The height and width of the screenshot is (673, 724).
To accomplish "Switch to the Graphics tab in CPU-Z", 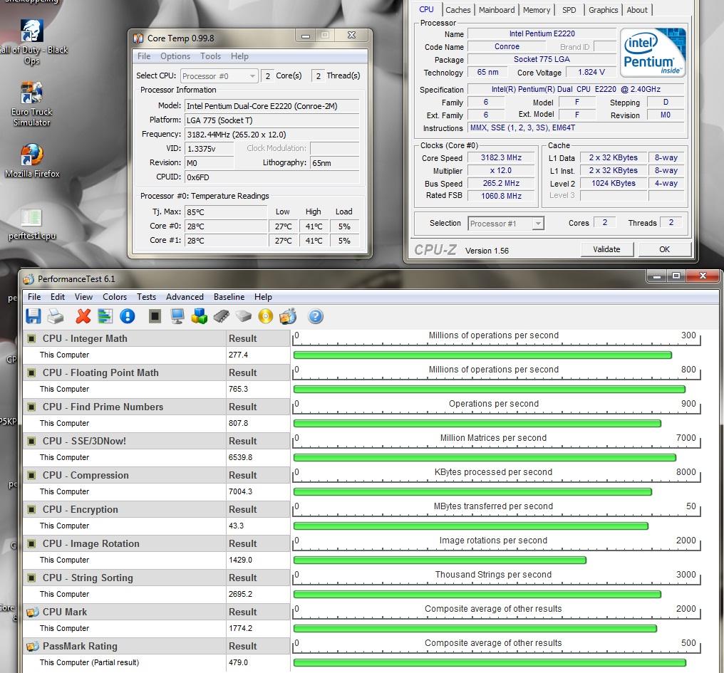I will point(603,10).
